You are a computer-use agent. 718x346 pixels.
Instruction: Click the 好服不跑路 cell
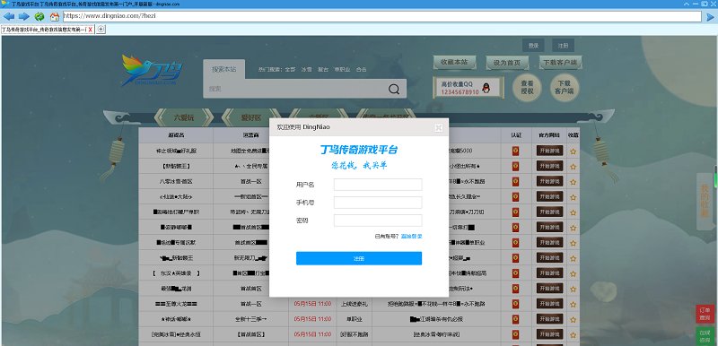pyautogui.click(x=355, y=334)
